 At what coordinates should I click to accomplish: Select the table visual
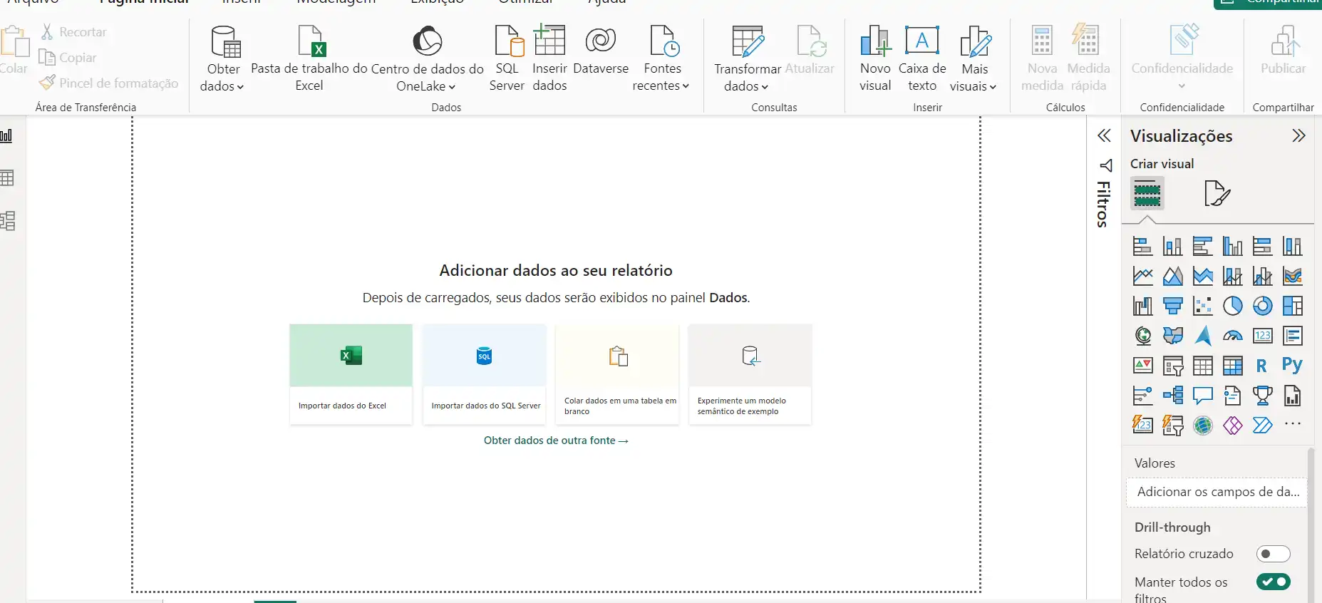pyautogui.click(x=1202, y=366)
